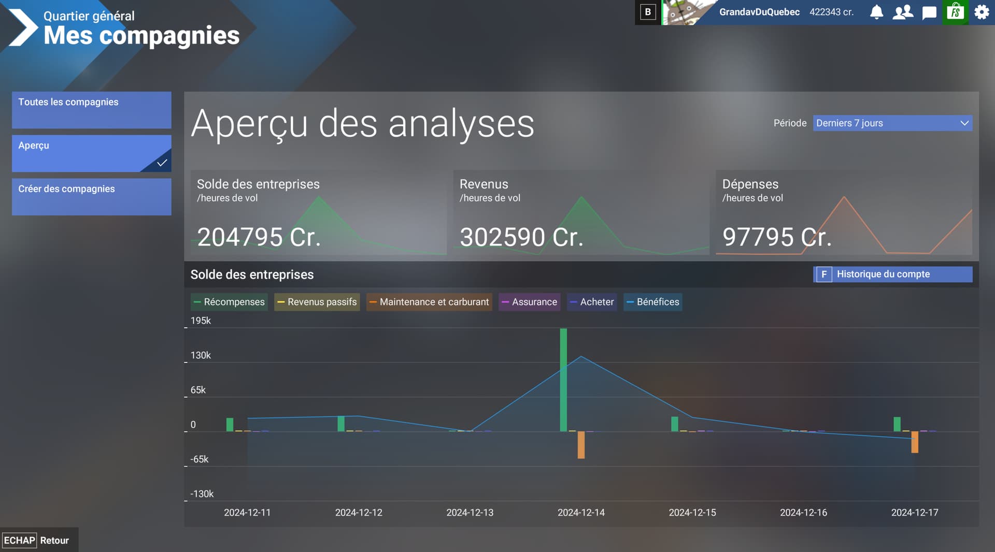Viewport: 995px width, 552px height.
Task: Click the 2024-12-12 date label
Action: pyautogui.click(x=359, y=513)
